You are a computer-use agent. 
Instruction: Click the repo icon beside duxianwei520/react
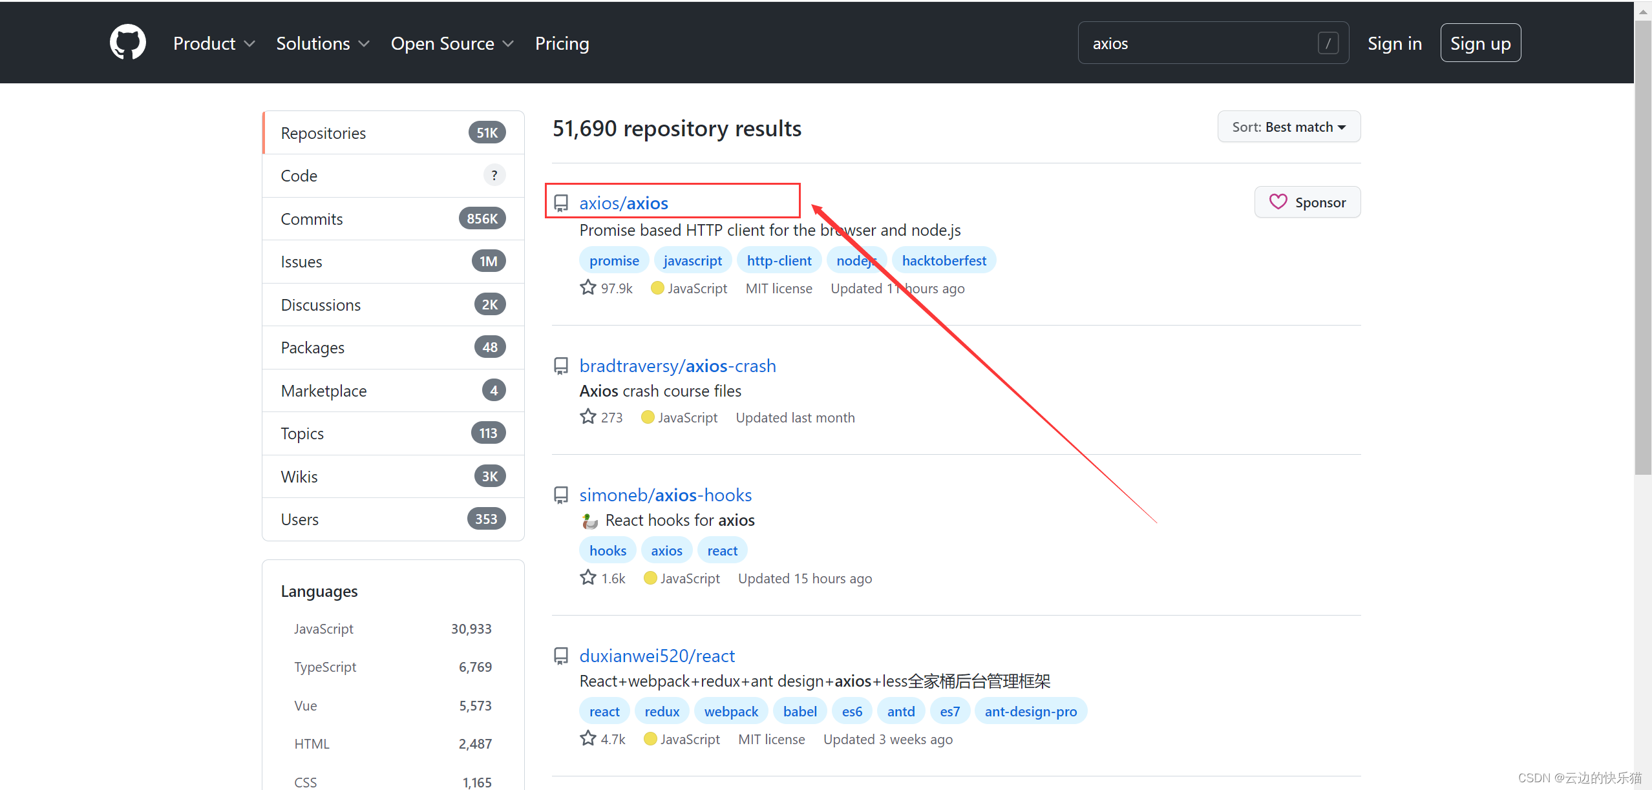click(x=561, y=656)
